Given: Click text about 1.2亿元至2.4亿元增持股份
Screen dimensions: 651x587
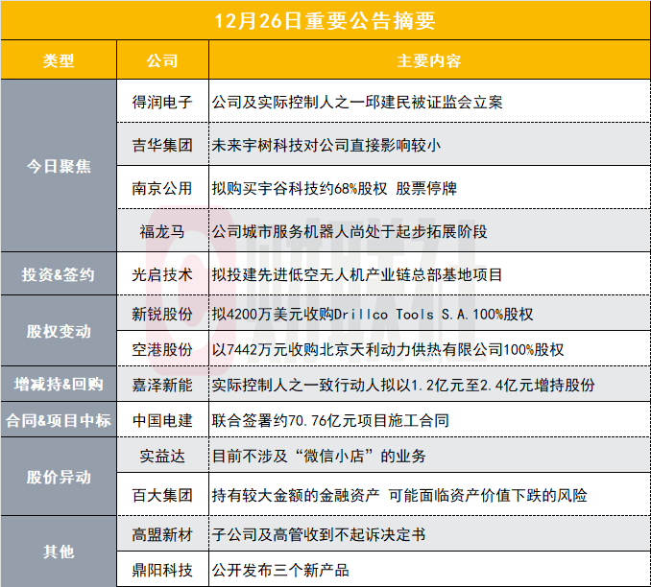Looking at the screenshot, I should pyautogui.click(x=403, y=385).
